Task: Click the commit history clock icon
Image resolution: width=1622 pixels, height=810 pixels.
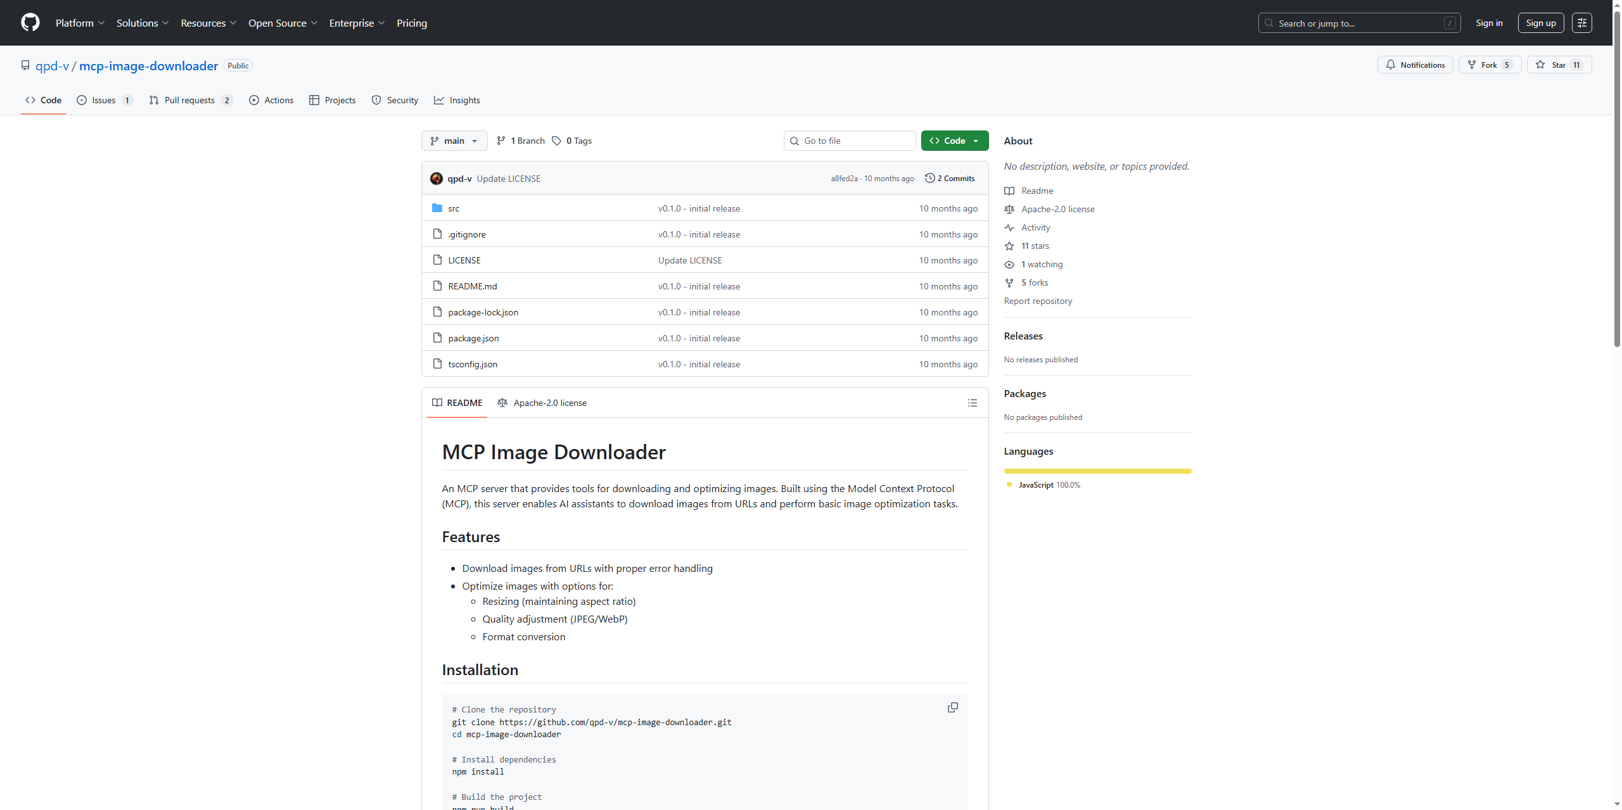Action: 929,178
